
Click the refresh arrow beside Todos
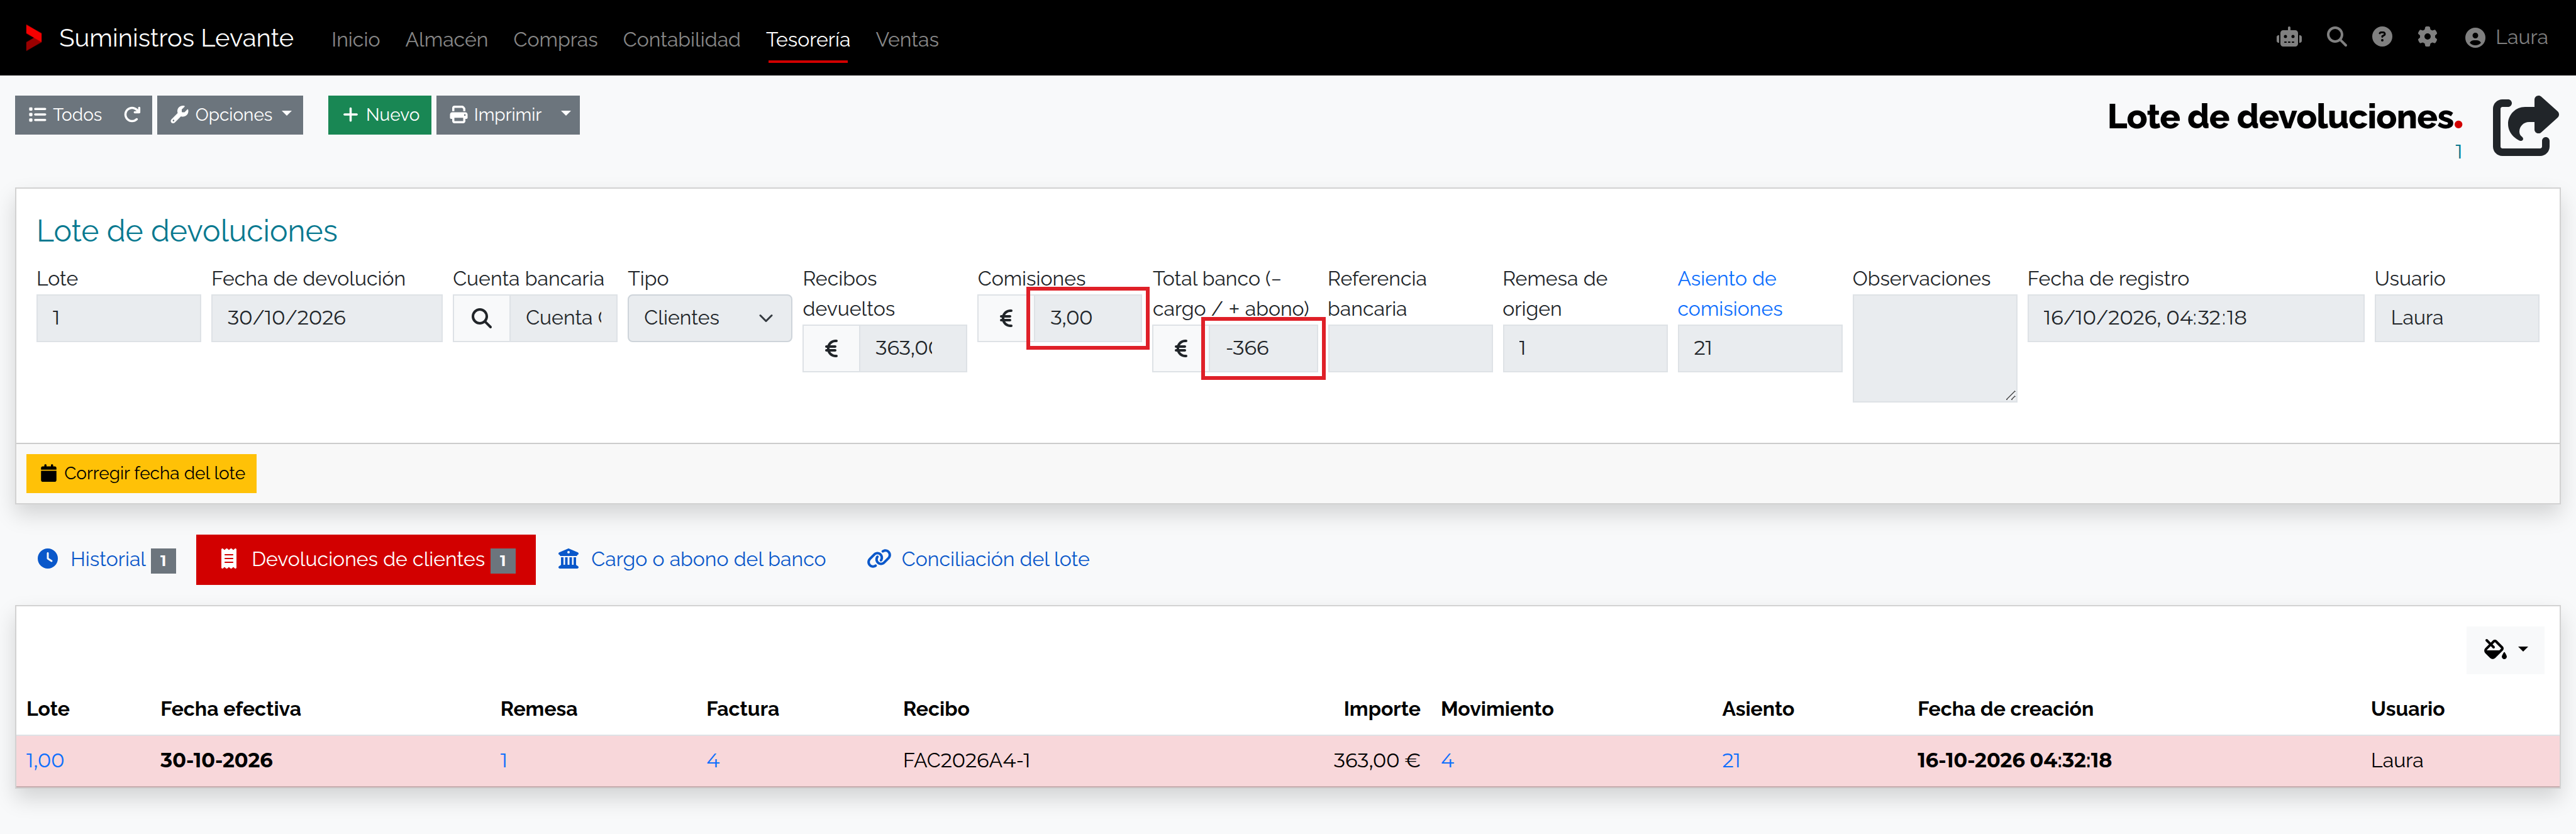coord(132,115)
